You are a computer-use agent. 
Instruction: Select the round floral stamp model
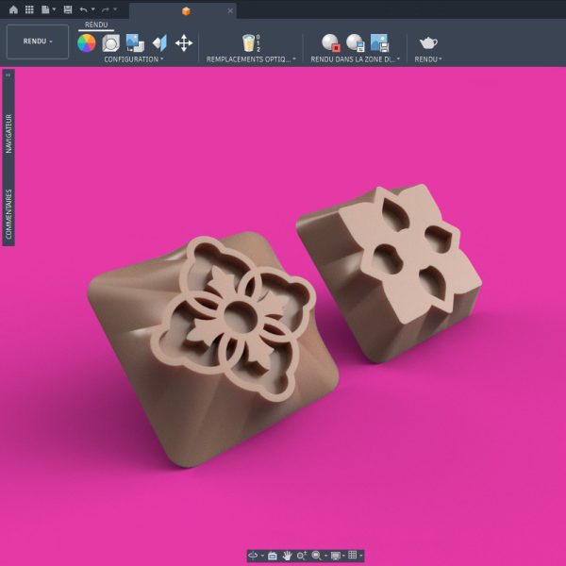(213, 350)
